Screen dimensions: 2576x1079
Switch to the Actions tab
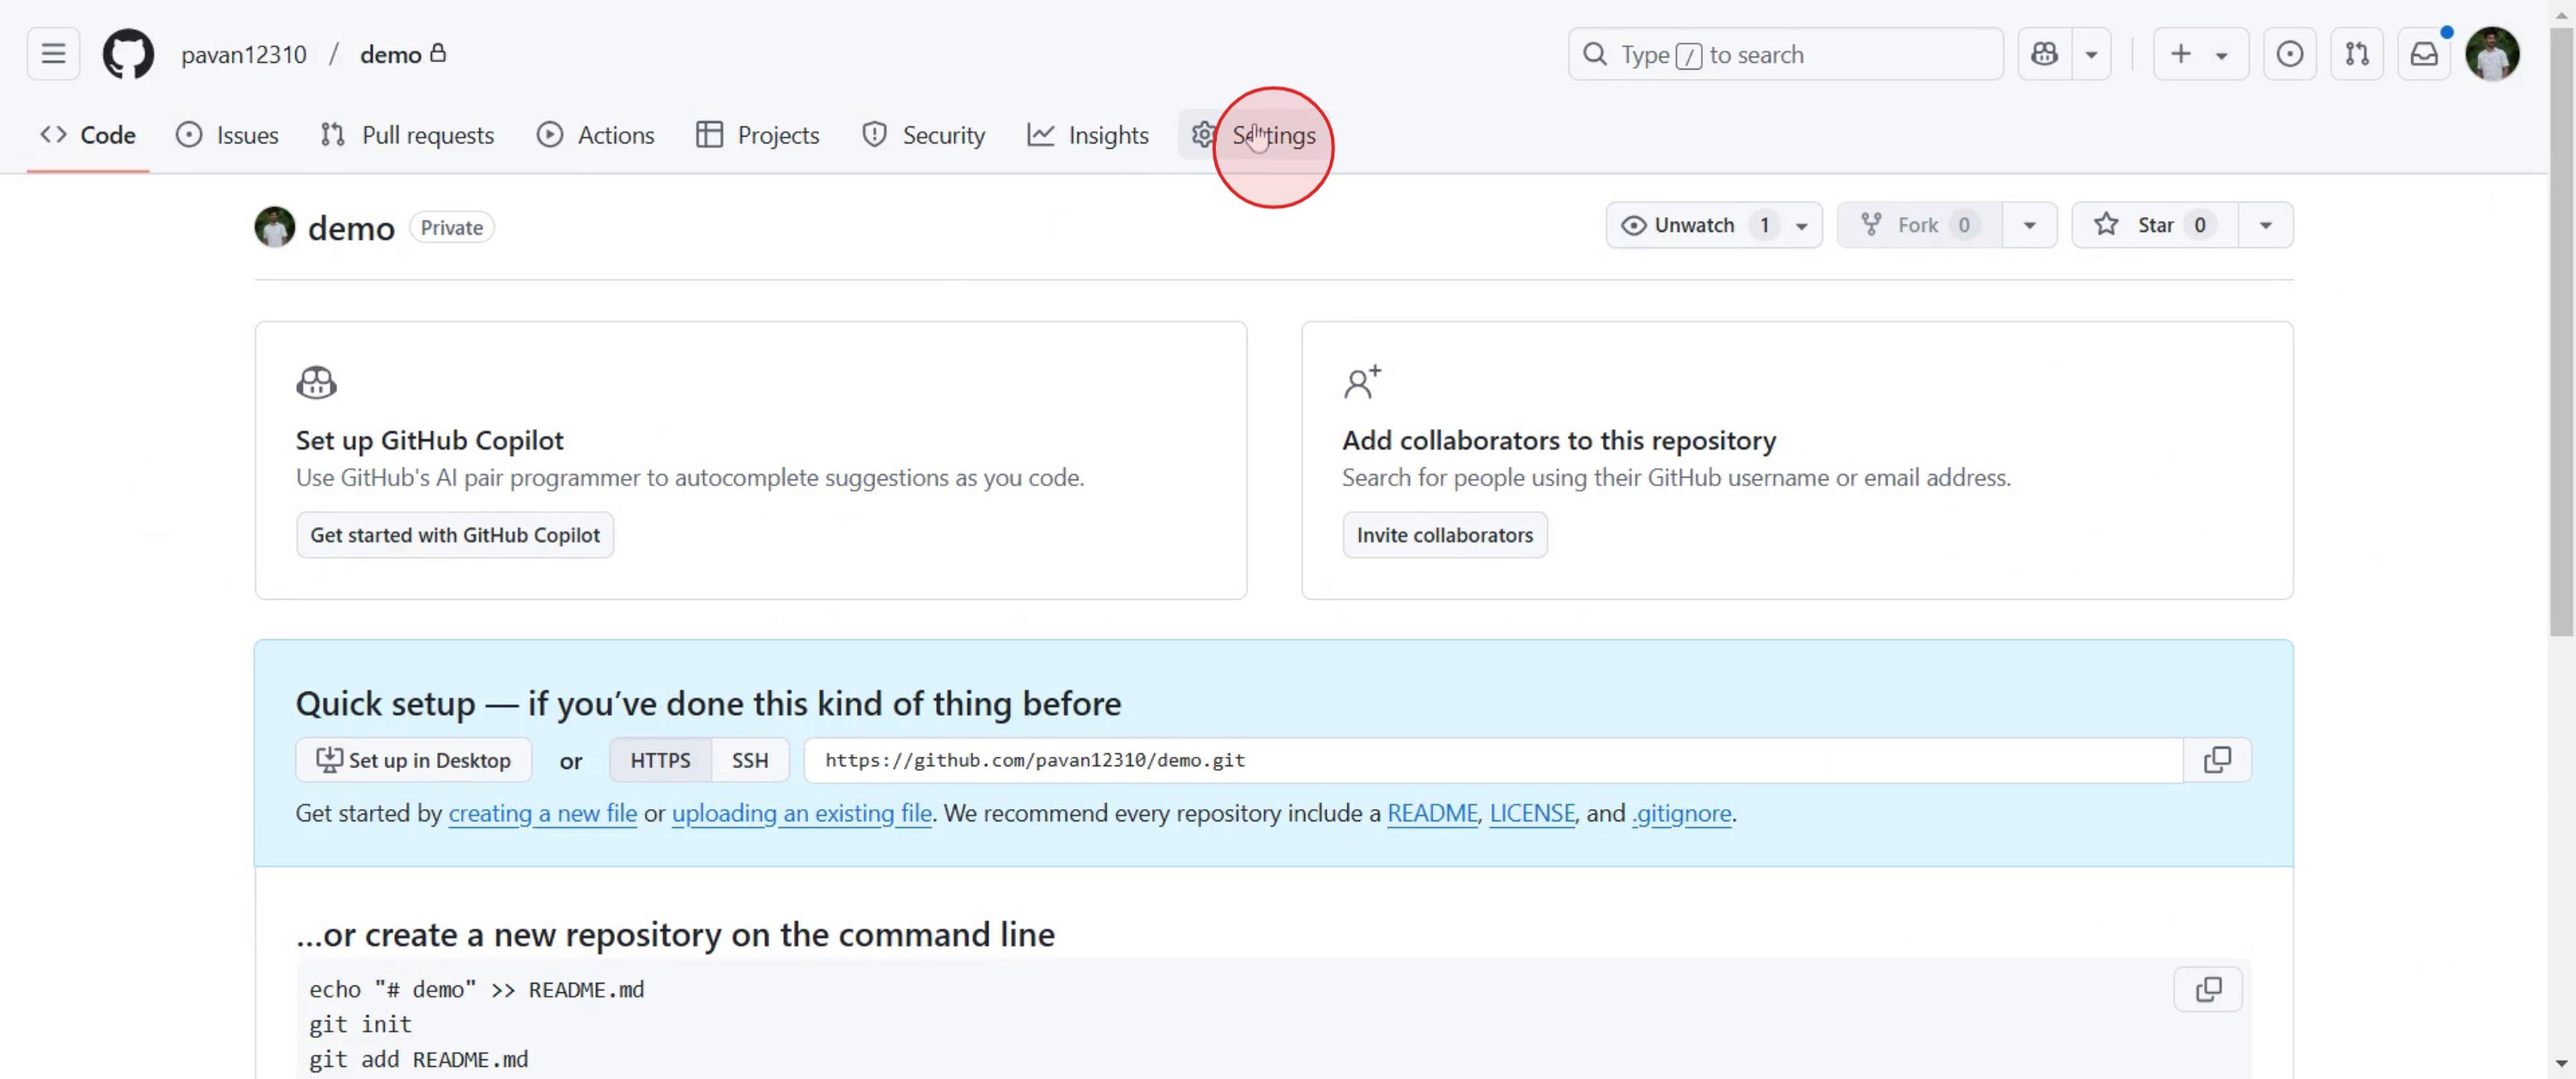coord(595,135)
